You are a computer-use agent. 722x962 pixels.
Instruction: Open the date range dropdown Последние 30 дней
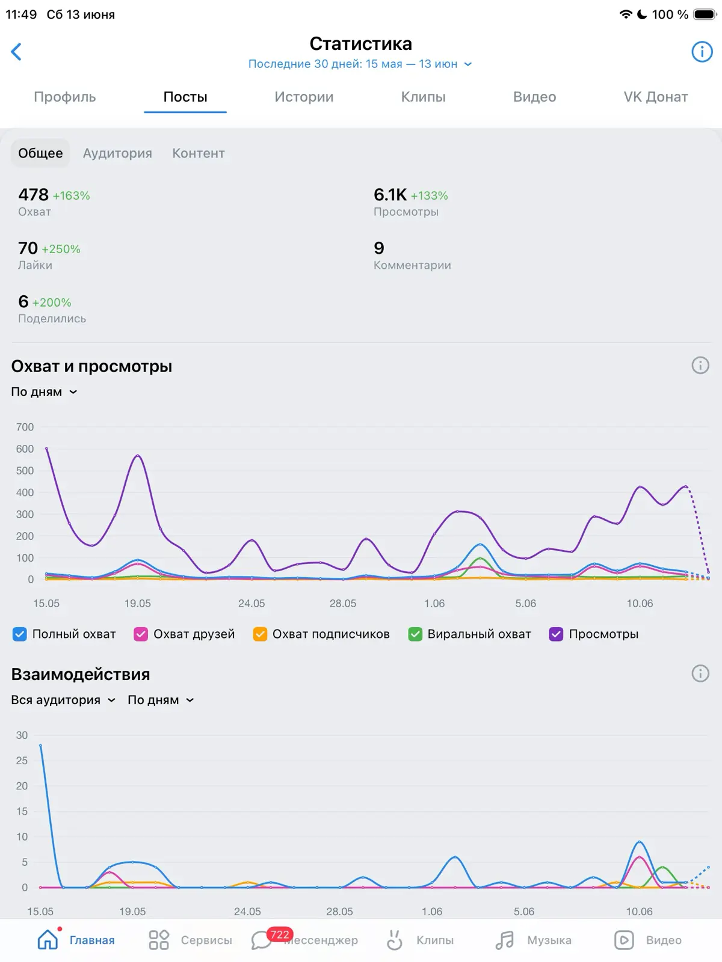point(360,64)
